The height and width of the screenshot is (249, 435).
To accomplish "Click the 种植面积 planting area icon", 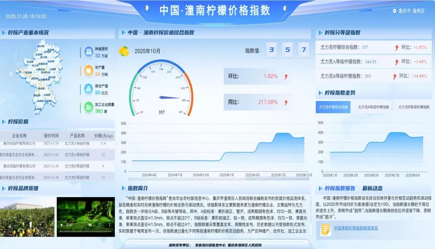I will [x=89, y=50].
